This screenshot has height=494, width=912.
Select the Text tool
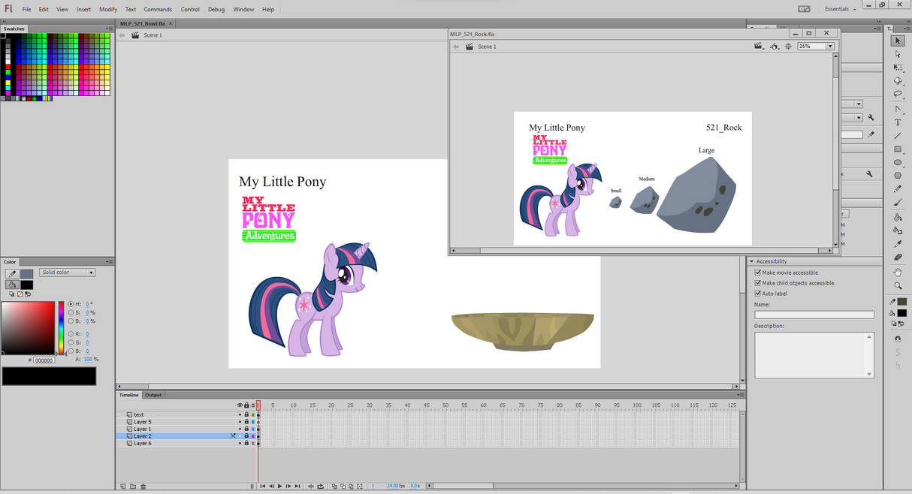coord(898,122)
